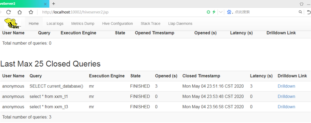Open the Baidu search engine dropdown
Screen dimensions: 311x123
230,12
